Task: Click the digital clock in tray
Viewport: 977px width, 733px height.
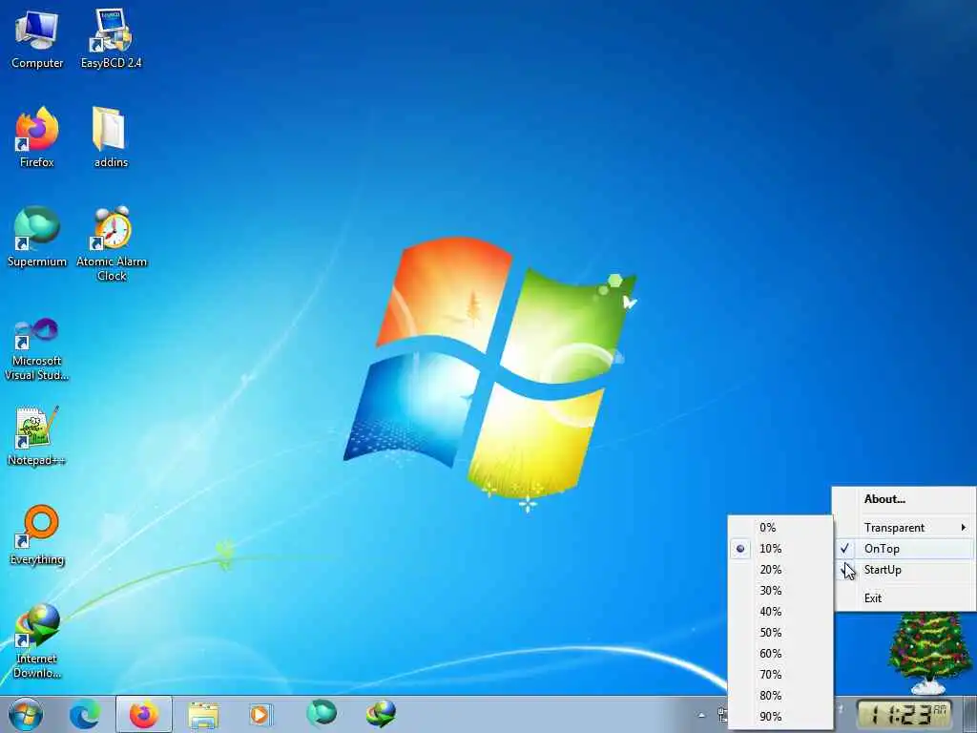Action: point(905,714)
